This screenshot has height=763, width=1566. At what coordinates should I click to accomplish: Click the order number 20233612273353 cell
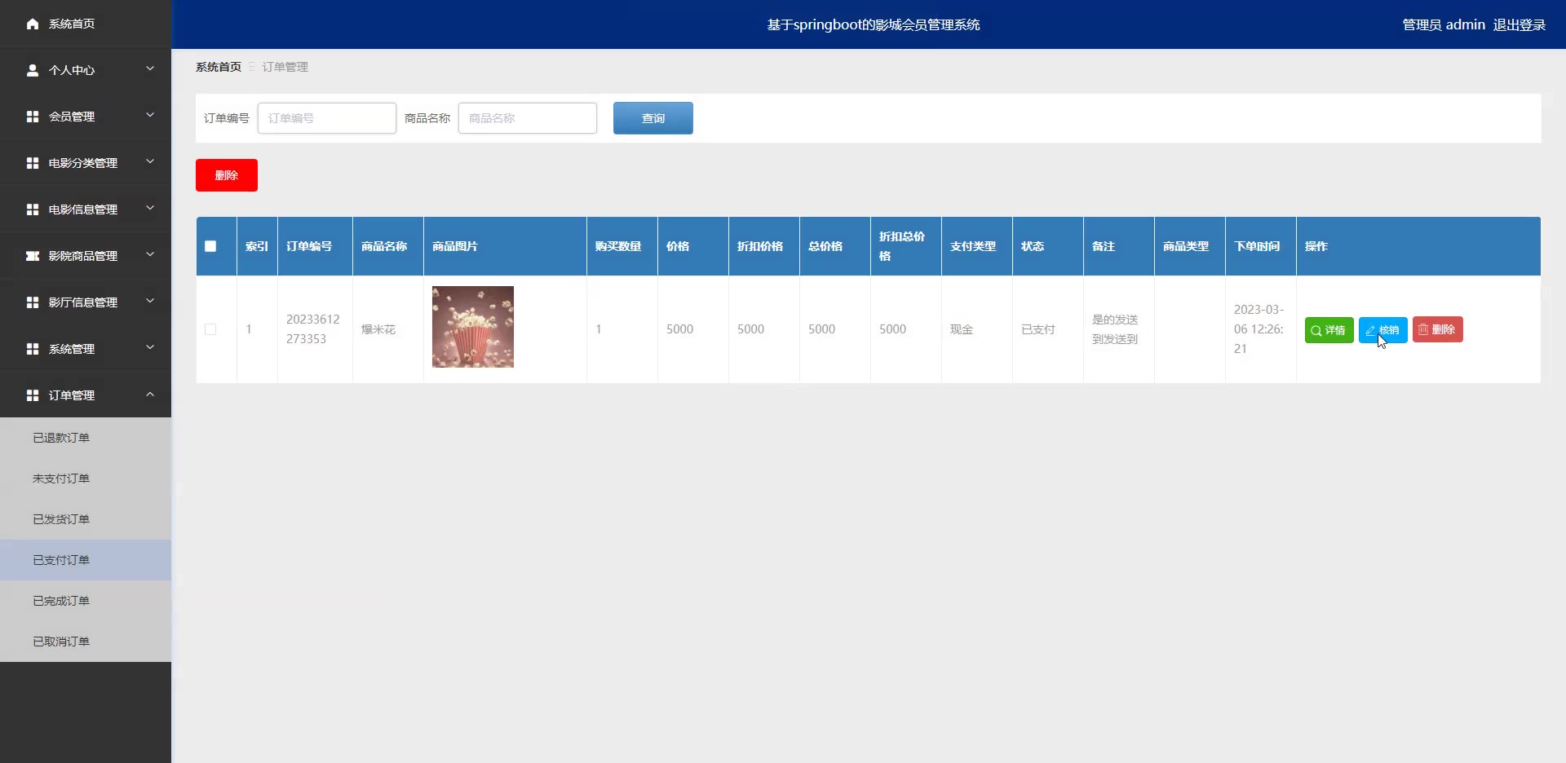[313, 329]
